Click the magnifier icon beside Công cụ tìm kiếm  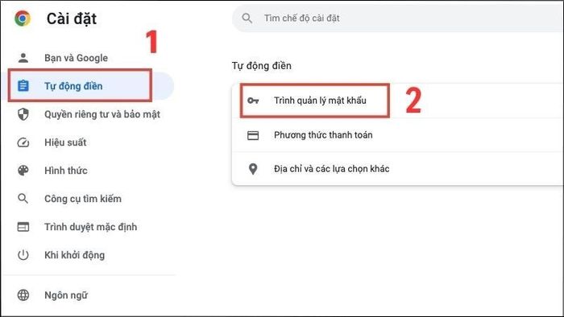pos(23,199)
